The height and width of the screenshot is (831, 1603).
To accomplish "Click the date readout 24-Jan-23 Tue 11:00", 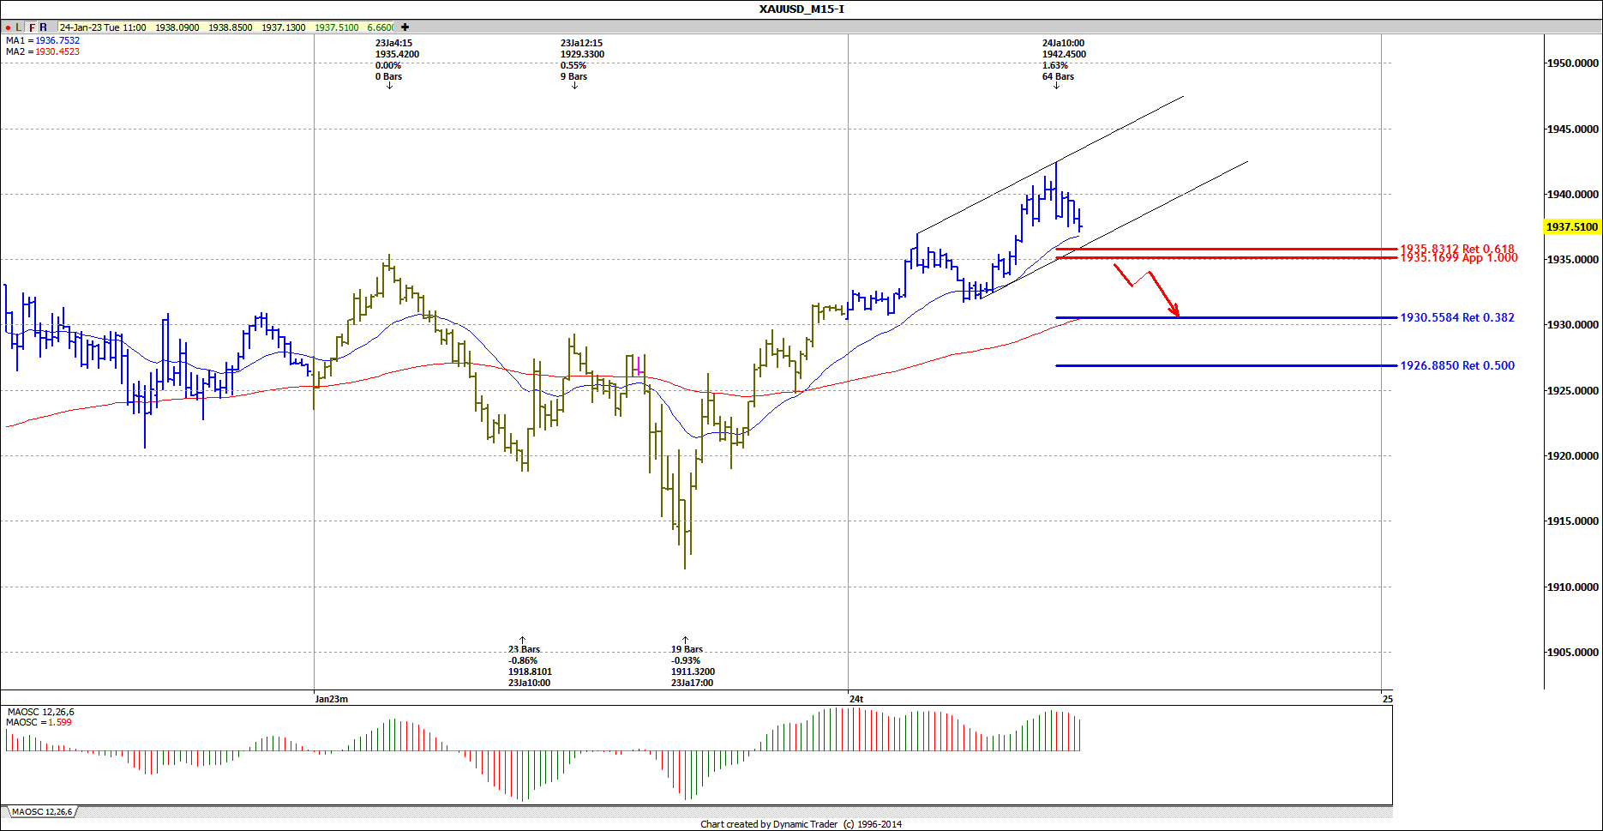I will point(102,27).
